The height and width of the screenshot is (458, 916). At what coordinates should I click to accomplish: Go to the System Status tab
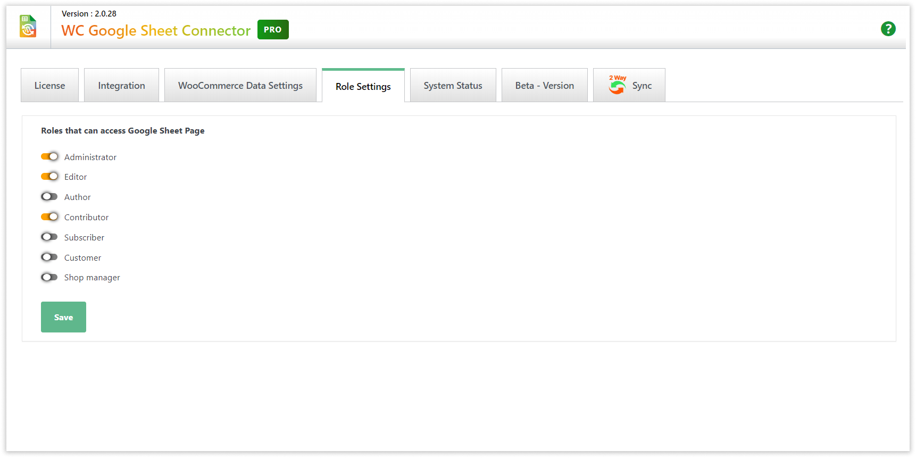[x=453, y=85]
